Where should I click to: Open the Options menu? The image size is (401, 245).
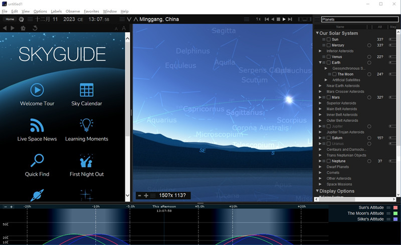point(40,11)
